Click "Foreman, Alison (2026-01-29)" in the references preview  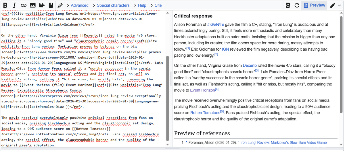coord(213,142)
